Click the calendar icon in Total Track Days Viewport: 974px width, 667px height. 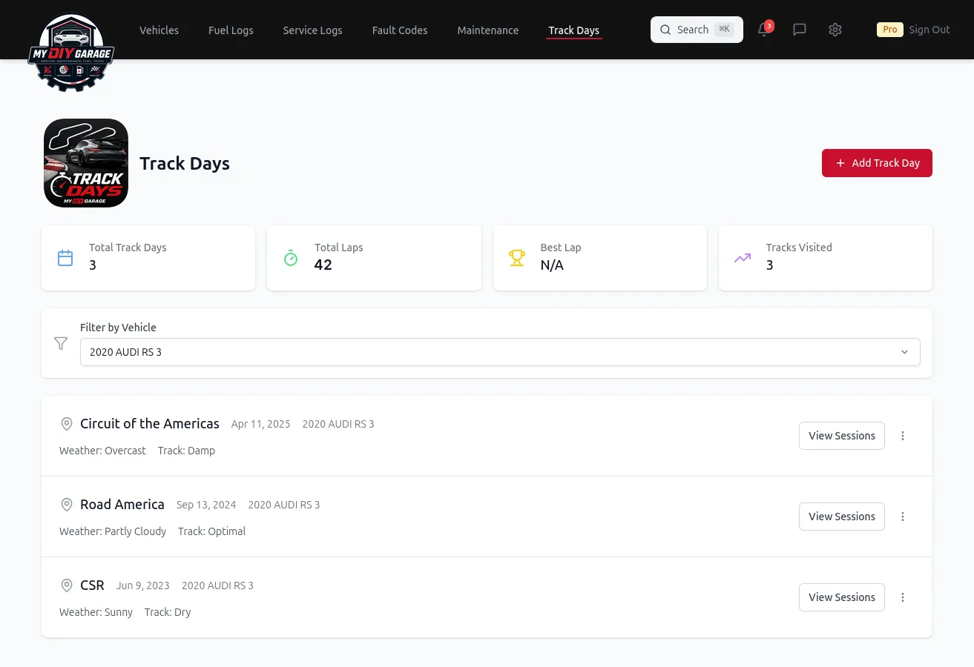[x=65, y=258]
